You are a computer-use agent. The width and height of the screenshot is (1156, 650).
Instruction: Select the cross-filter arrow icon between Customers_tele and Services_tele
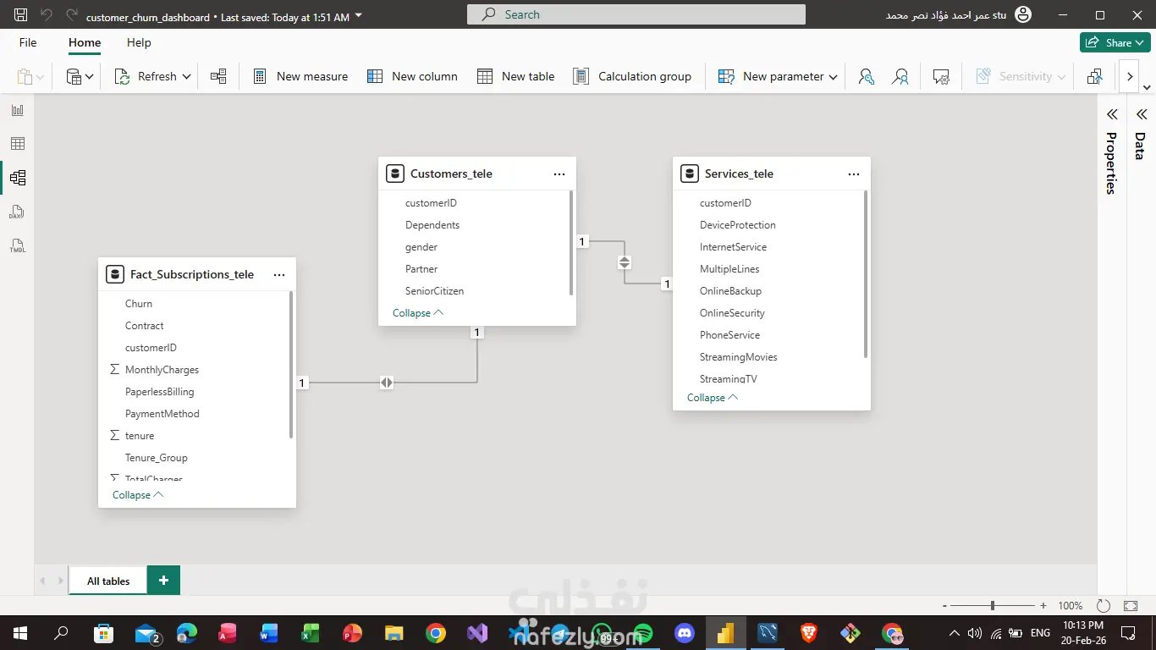click(x=625, y=262)
